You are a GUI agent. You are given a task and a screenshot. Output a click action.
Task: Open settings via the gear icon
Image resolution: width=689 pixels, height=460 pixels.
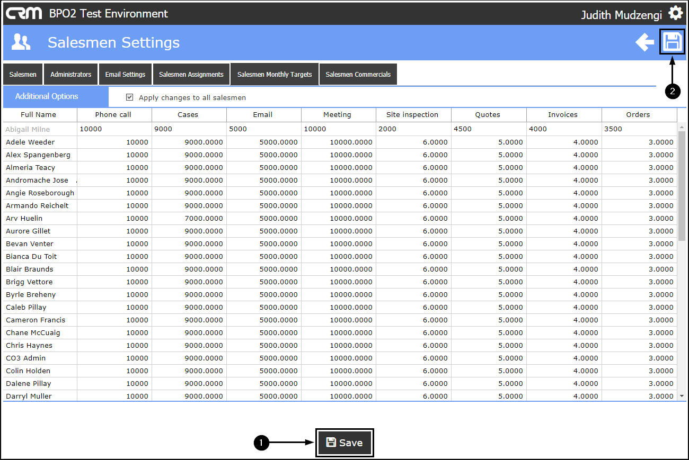675,13
